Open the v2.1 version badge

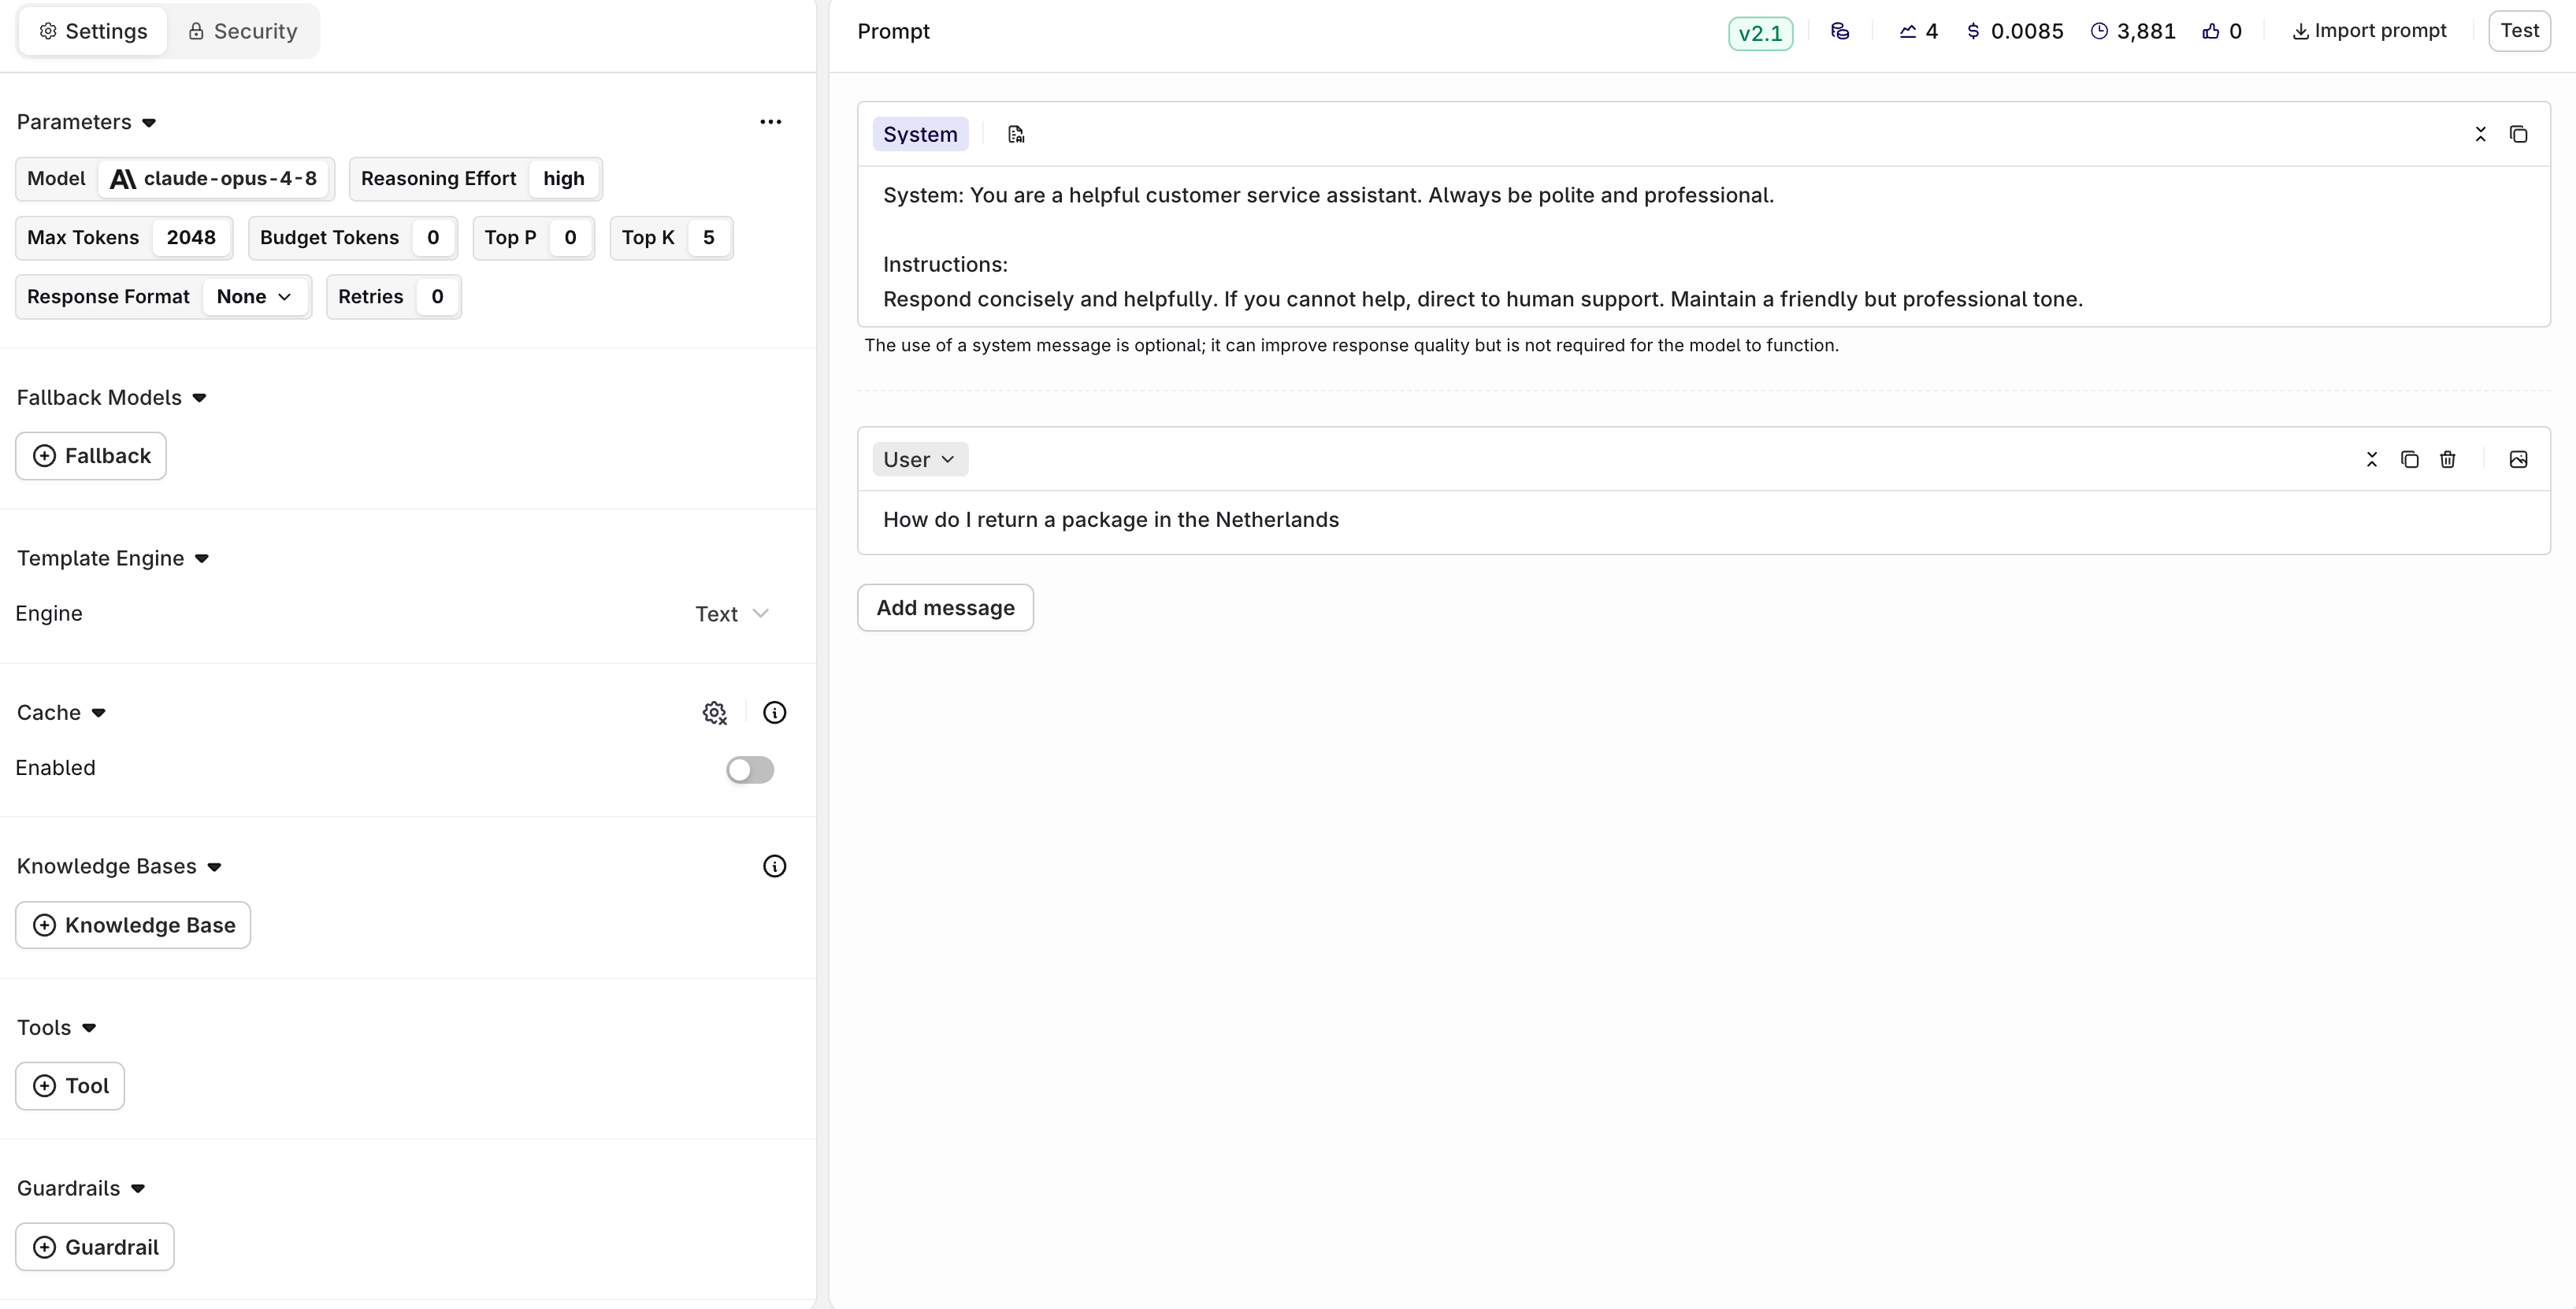[1760, 33]
